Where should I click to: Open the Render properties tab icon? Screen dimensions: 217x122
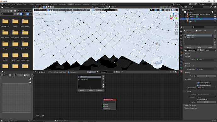coord(181,36)
